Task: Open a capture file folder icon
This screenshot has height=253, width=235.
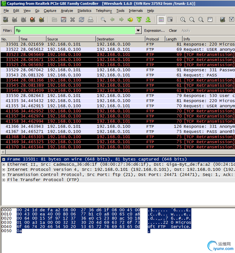Action: click(x=54, y=20)
